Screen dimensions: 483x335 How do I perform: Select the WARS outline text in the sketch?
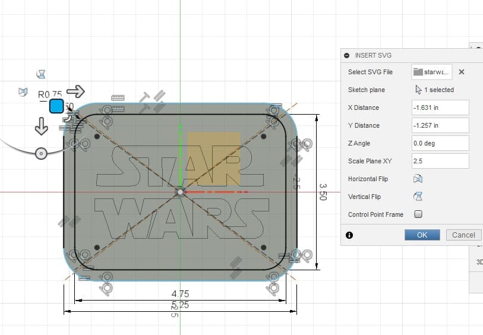click(182, 219)
